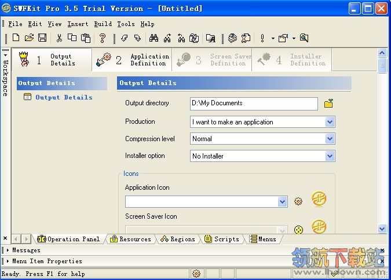Switch to the Regions tab

pyautogui.click(x=178, y=239)
